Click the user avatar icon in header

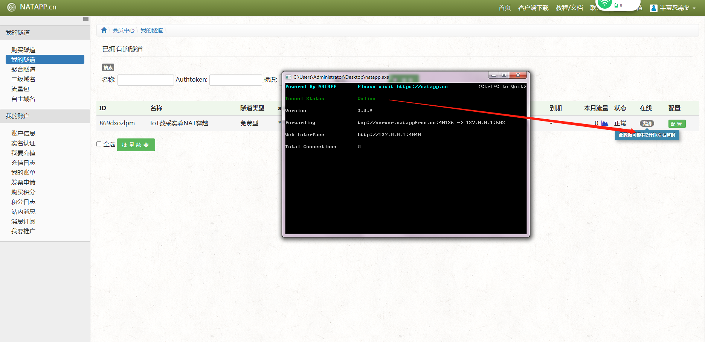pos(654,8)
